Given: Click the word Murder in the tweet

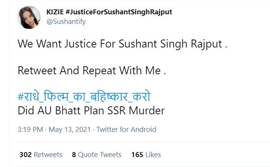Looking at the screenshot, I should point(147,111).
